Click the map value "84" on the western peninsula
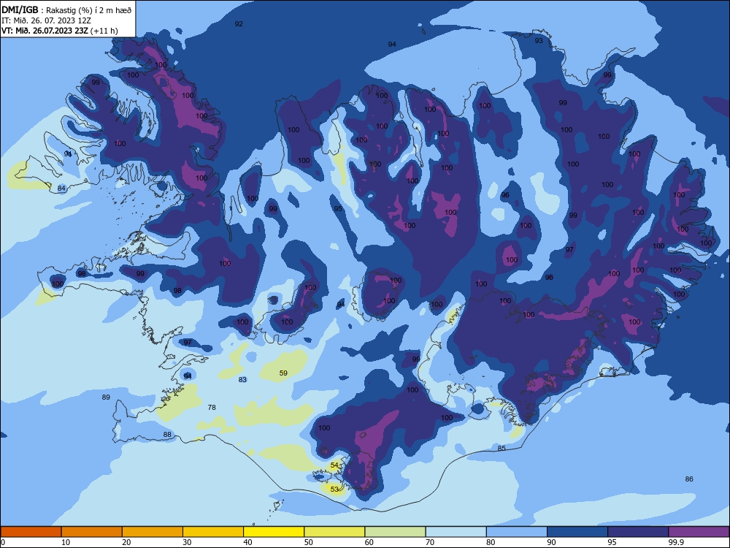The image size is (730, 548). tap(61, 189)
